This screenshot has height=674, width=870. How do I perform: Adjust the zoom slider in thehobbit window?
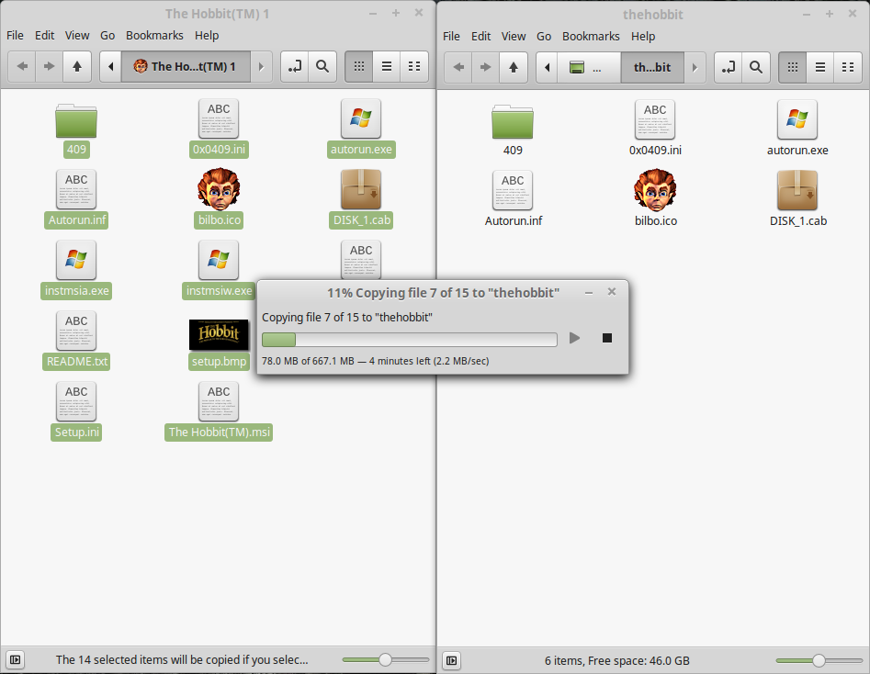pos(819,660)
